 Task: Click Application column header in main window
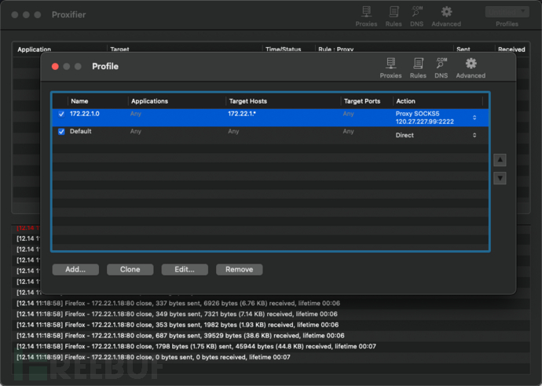click(34, 49)
